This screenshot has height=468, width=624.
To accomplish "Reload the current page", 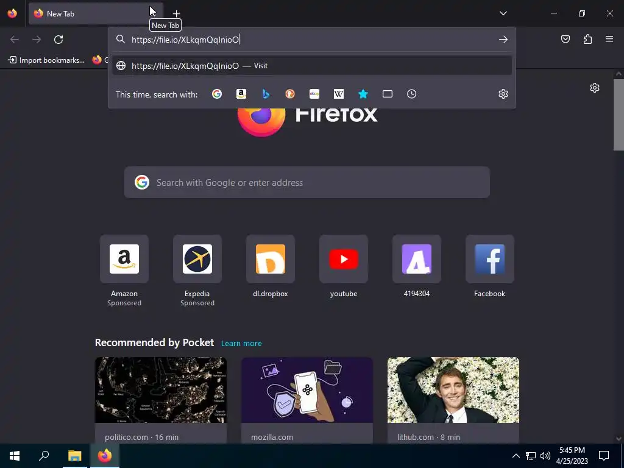I will click(58, 40).
